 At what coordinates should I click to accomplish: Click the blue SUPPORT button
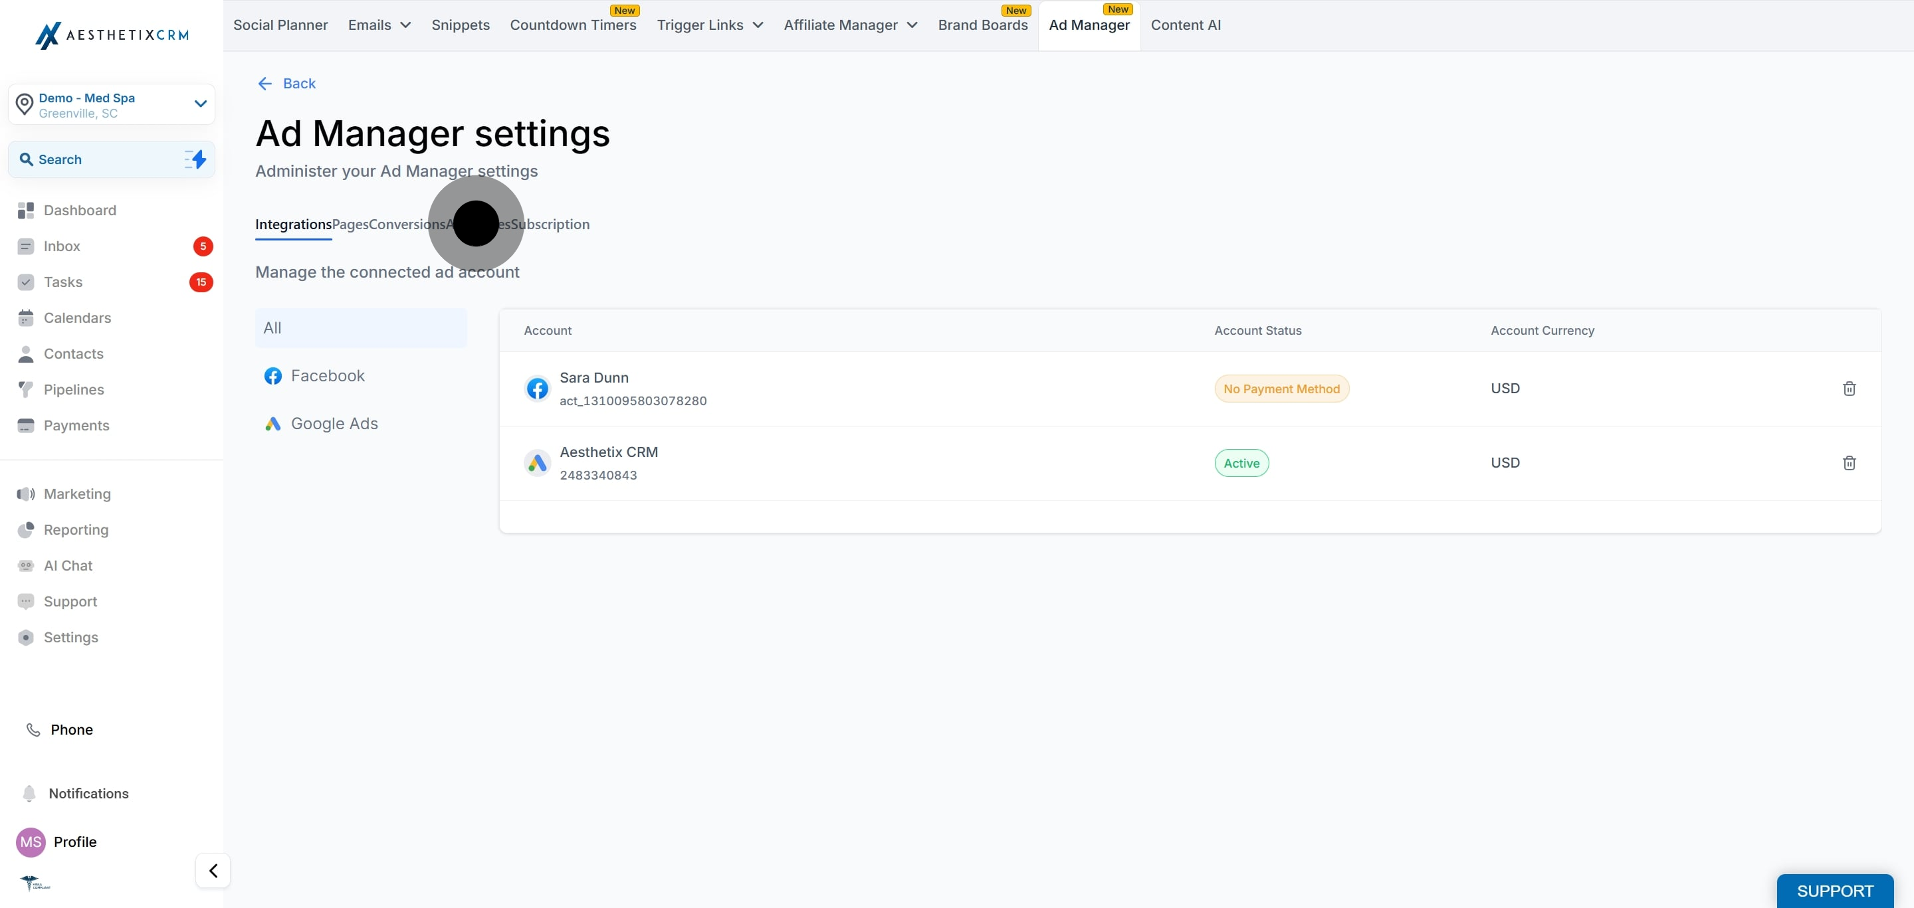point(1834,890)
